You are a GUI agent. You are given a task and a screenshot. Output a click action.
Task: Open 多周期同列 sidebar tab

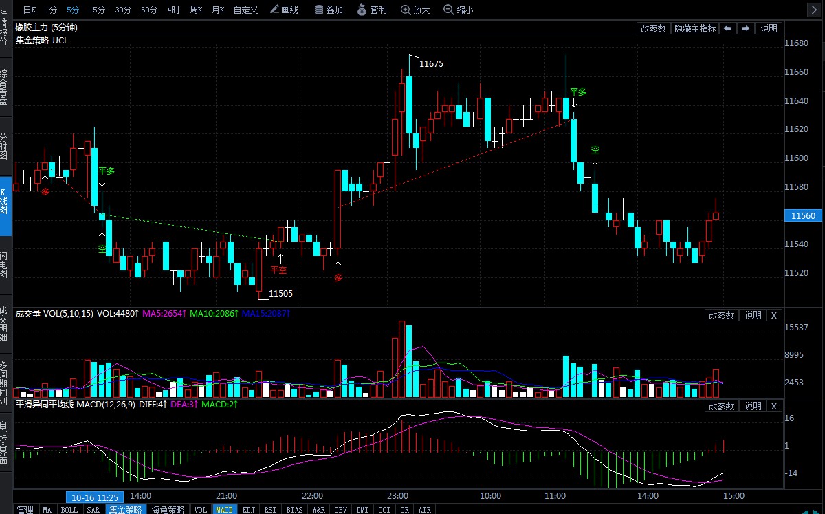4,383
